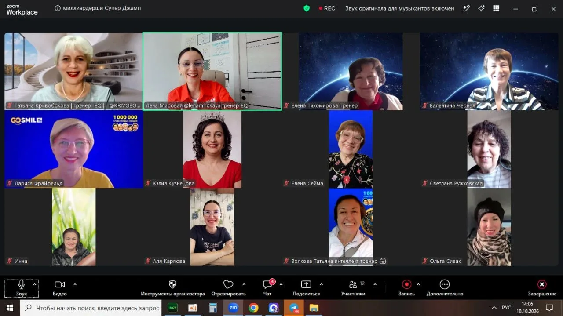Open the Дополнительно more options menu
The height and width of the screenshot is (316, 563).
pyautogui.click(x=445, y=288)
